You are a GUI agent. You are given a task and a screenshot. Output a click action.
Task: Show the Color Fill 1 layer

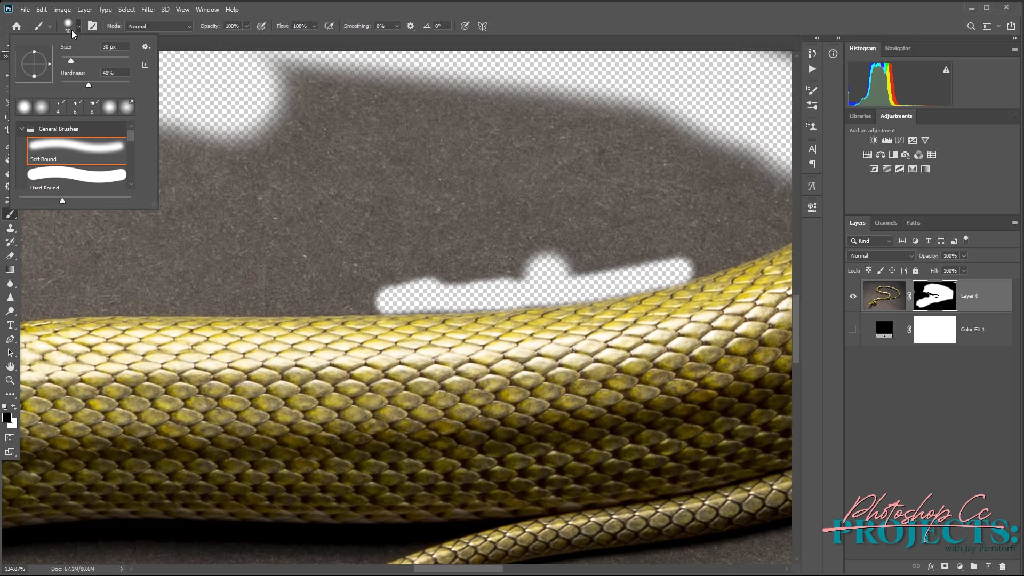point(853,330)
